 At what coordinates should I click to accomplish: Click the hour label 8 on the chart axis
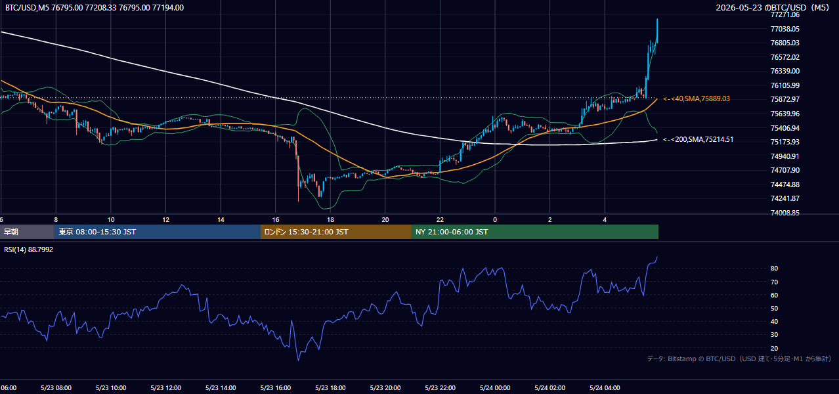click(56, 219)
